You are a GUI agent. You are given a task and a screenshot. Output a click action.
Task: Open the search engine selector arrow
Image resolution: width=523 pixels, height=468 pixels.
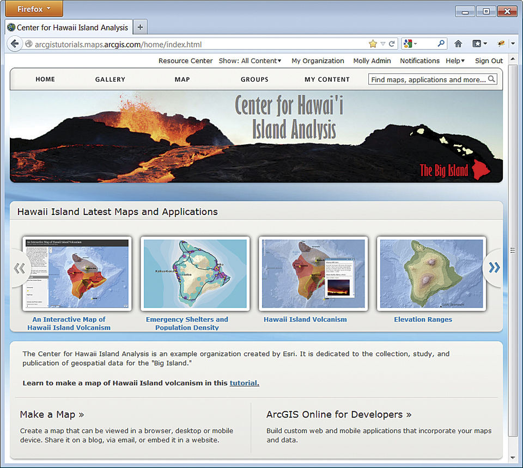point(416,44)
